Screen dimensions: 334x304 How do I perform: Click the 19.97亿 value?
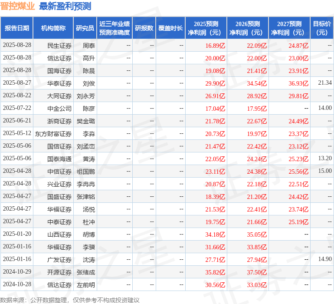[257, 134]
